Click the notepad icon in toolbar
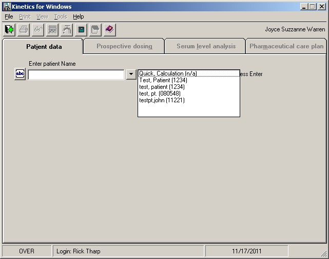This screenshot has width=329, height=259. tap(95, 30)
